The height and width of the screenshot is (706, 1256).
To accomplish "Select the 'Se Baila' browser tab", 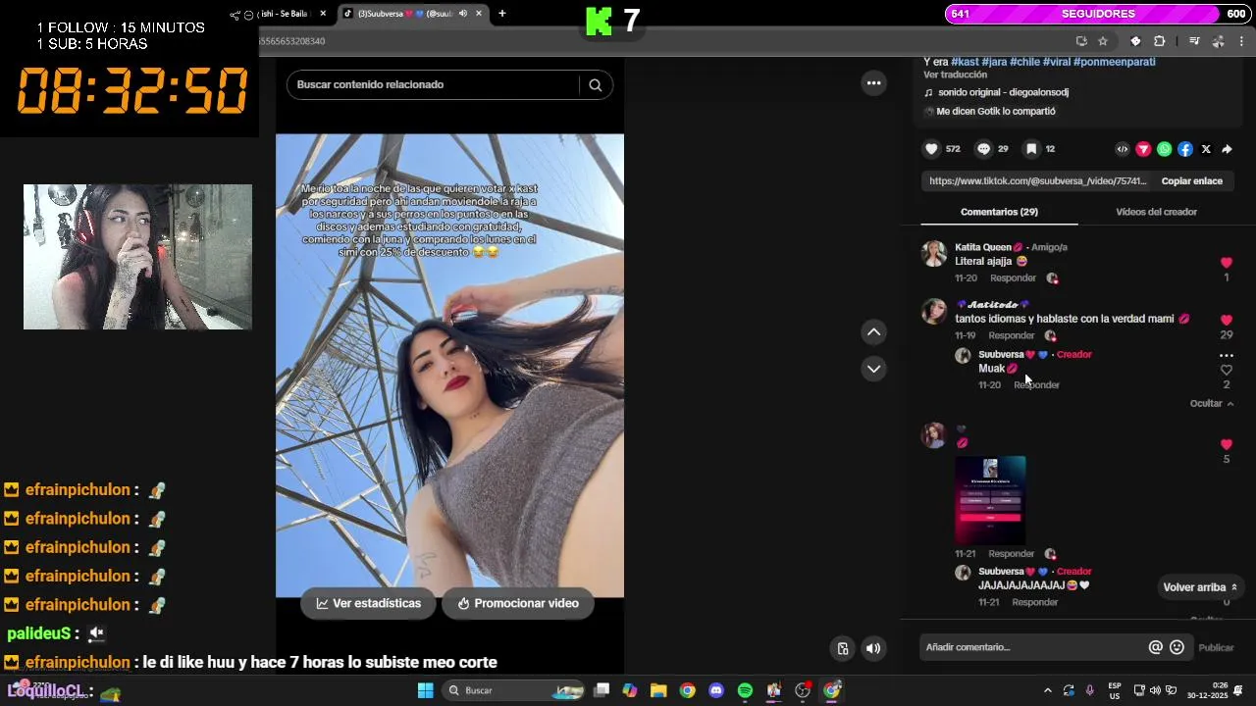I will 285,14.
